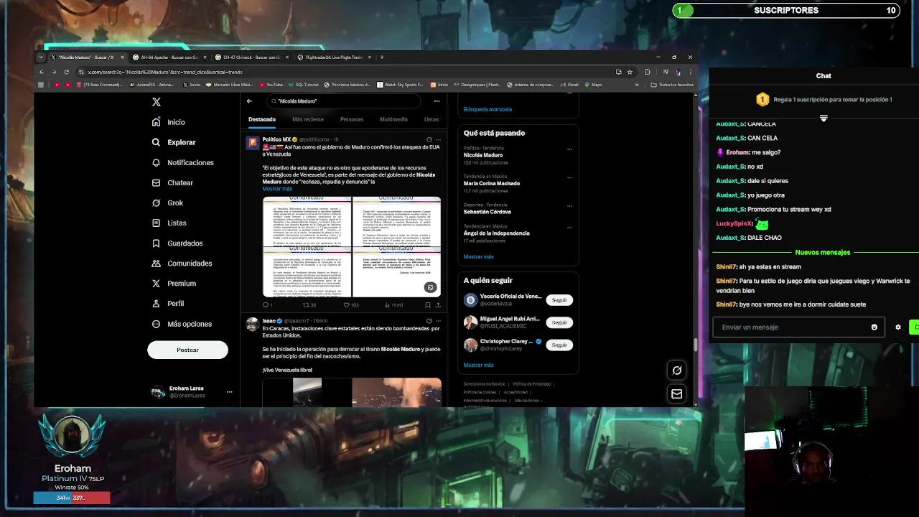Open Comunidades in X sidebar
919x517 pixels.
[x=182, y=263]
